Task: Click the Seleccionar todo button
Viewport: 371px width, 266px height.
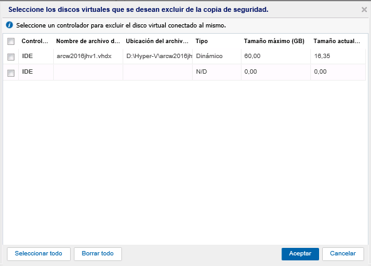Action: coord(39,254)
